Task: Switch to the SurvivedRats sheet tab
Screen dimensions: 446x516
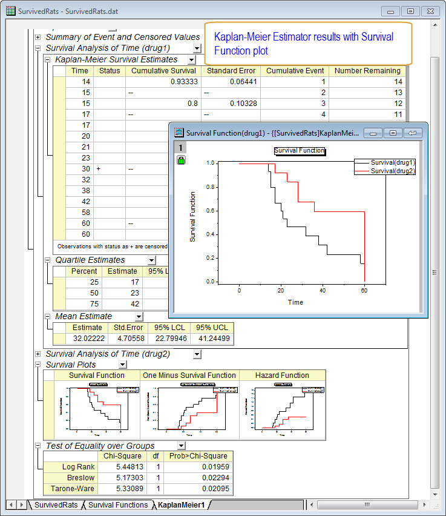Action: (56, 505)
